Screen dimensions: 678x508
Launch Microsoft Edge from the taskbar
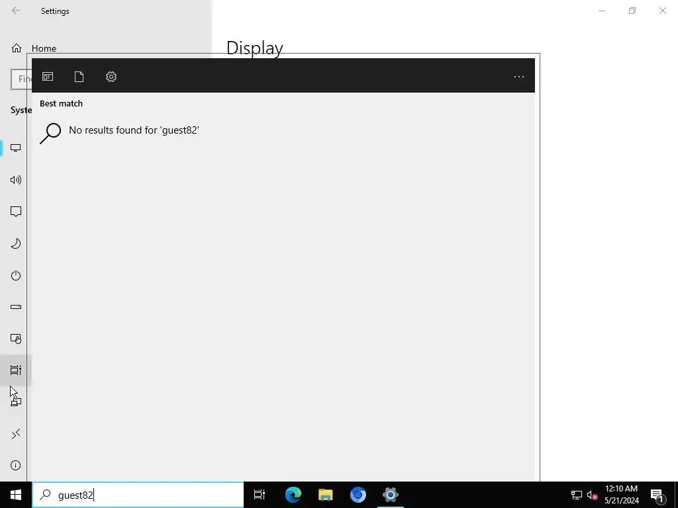[x=293, y=495]
